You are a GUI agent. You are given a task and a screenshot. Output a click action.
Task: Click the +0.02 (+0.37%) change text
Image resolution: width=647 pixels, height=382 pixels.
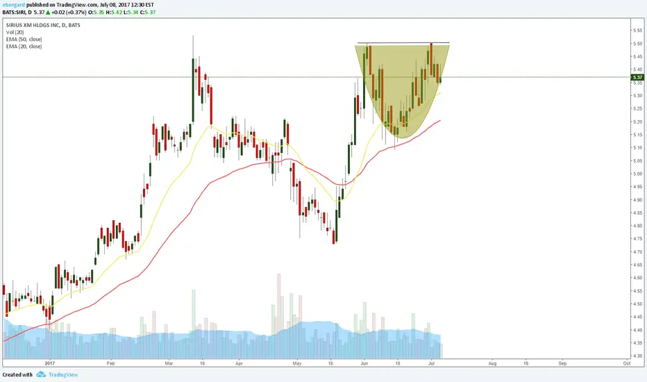[69, 13]
